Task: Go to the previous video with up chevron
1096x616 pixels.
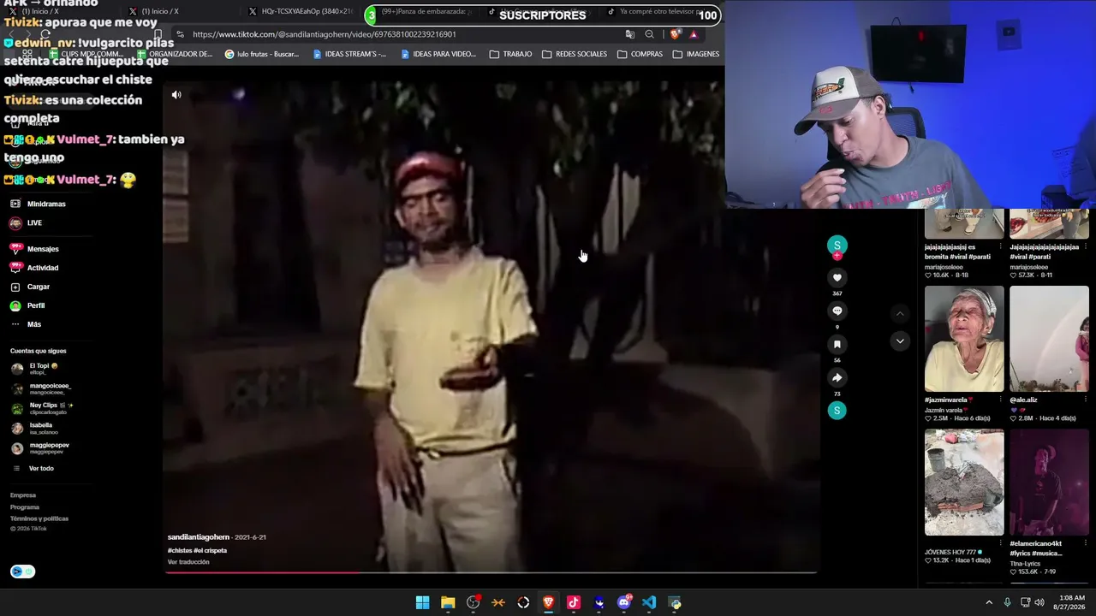Action: [900, 314]
